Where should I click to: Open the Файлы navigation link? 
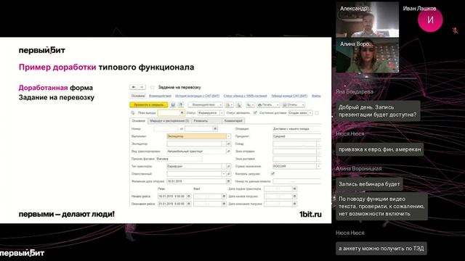[316, 96]
